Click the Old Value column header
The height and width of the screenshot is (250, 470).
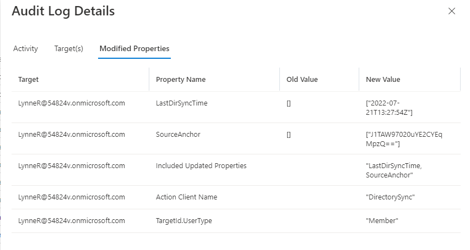click(302, 79)
